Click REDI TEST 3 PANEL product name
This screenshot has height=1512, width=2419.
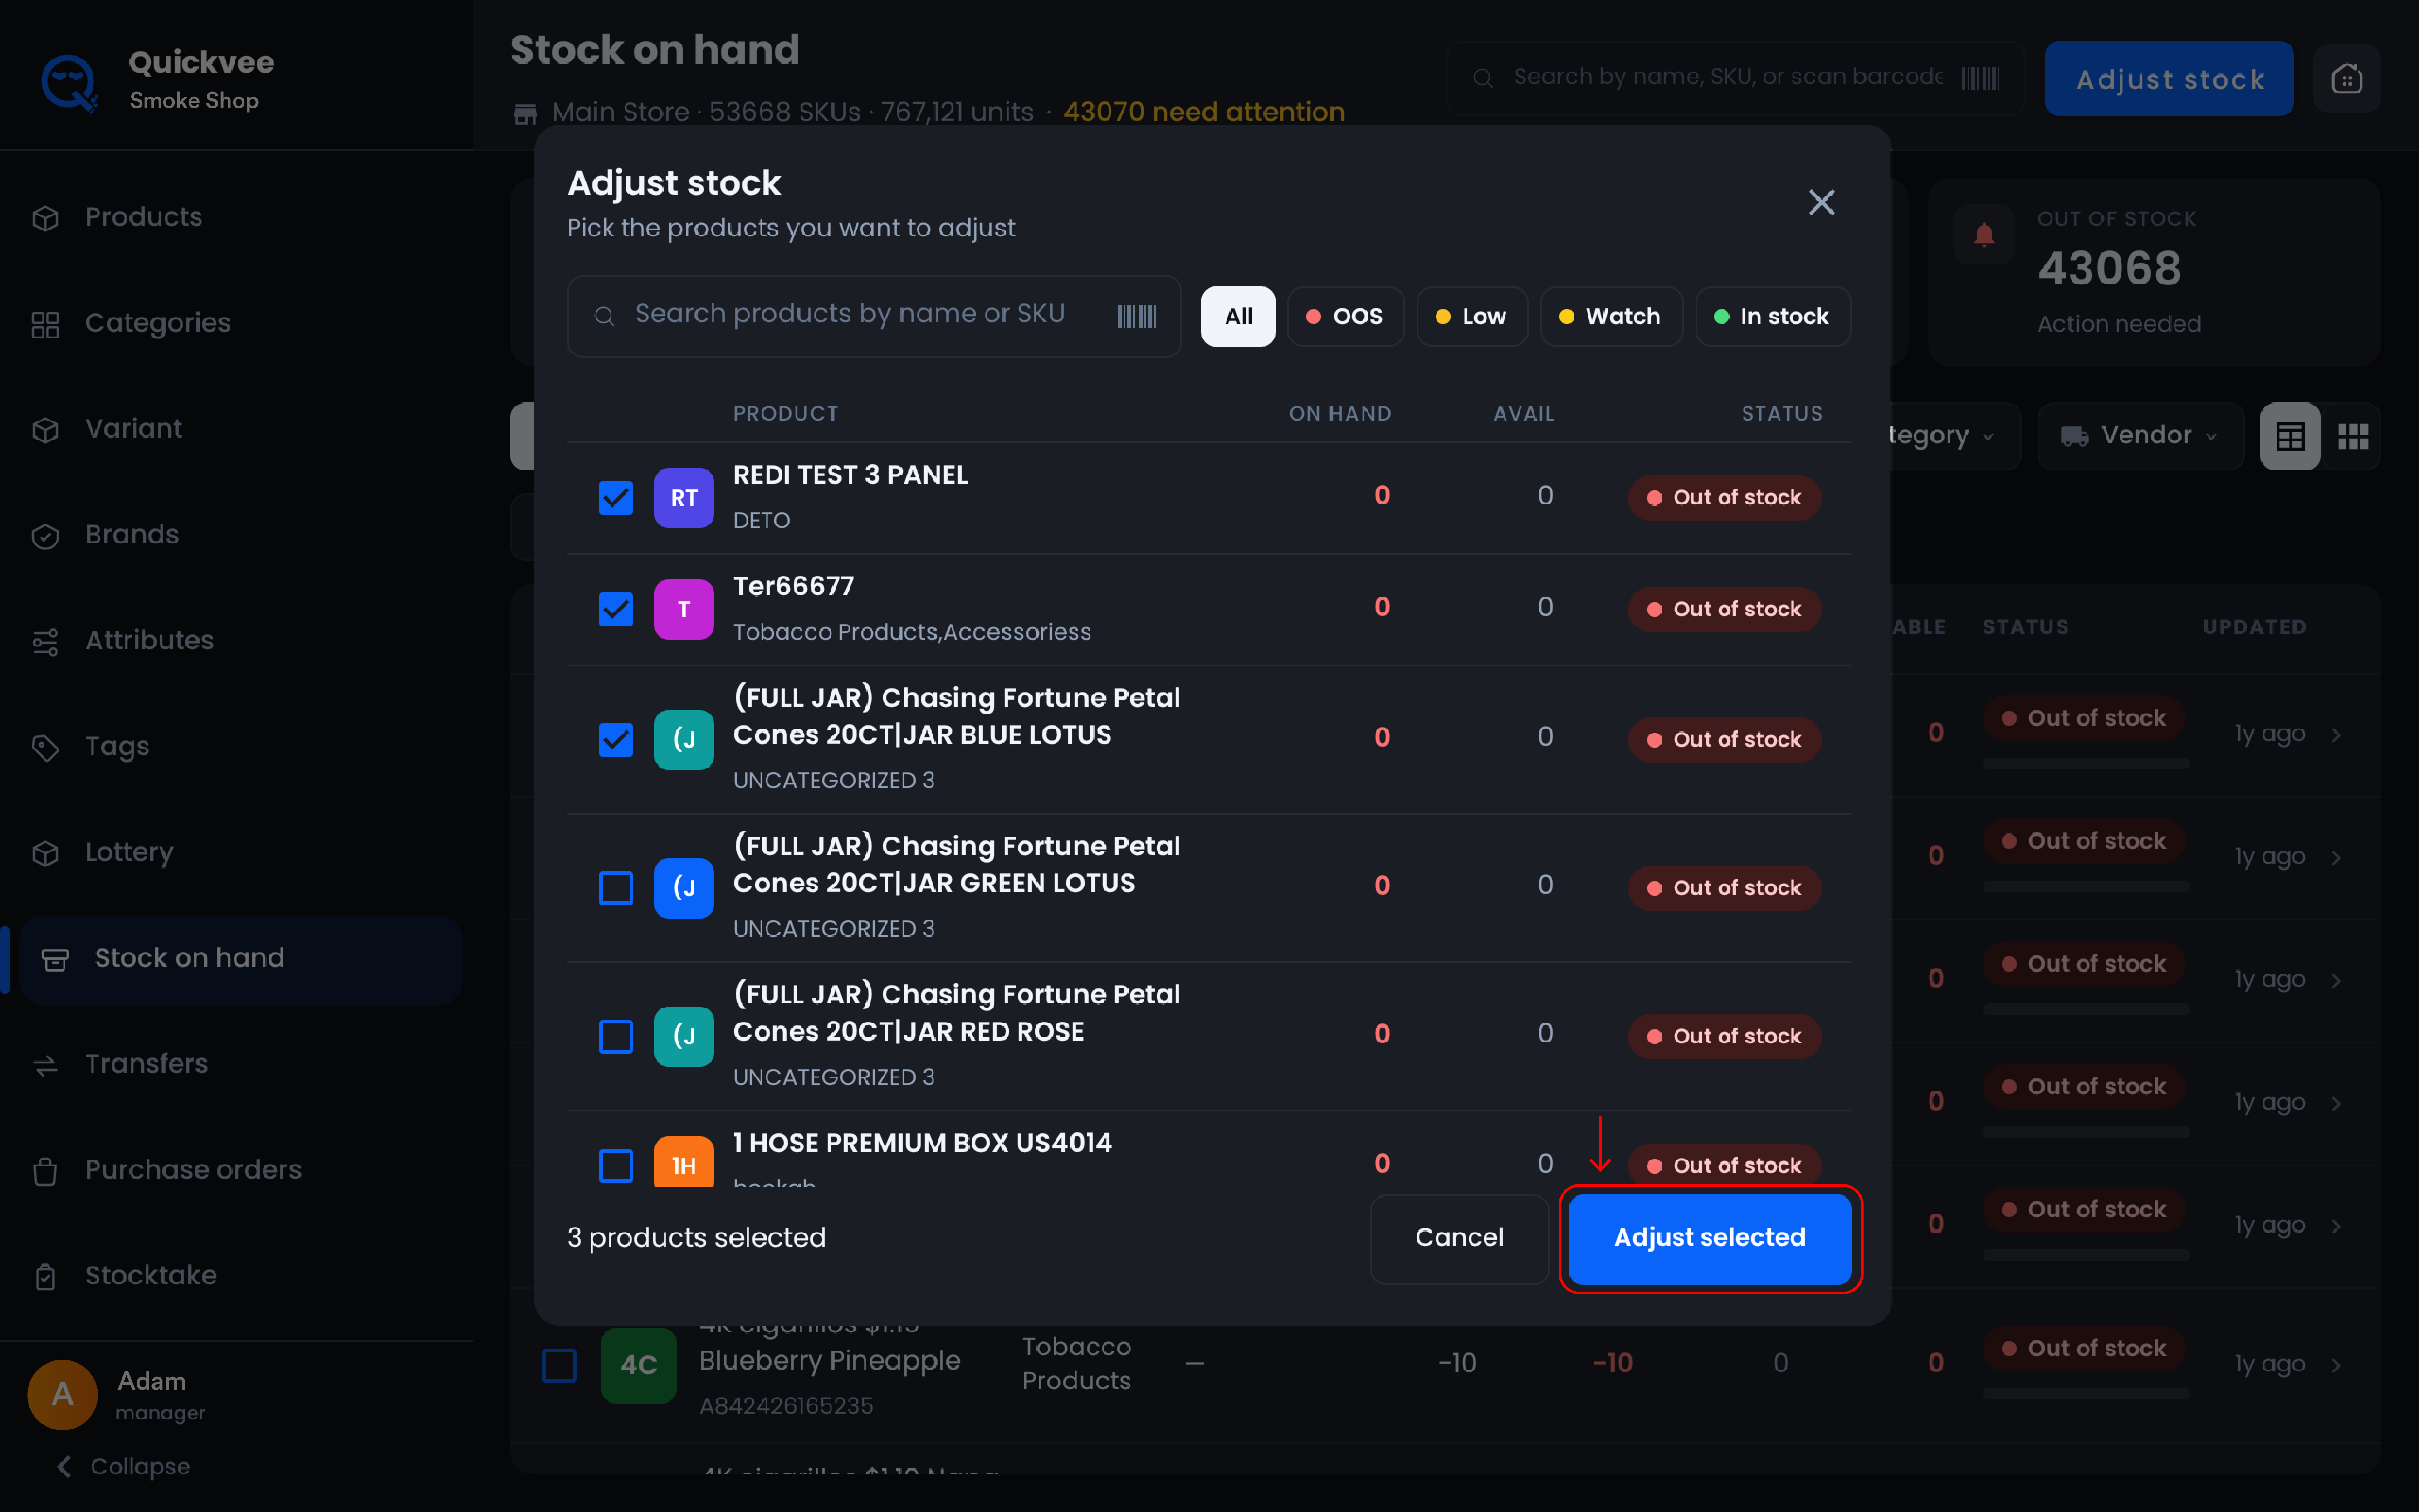pyautogui.click(x=850, y=475)
